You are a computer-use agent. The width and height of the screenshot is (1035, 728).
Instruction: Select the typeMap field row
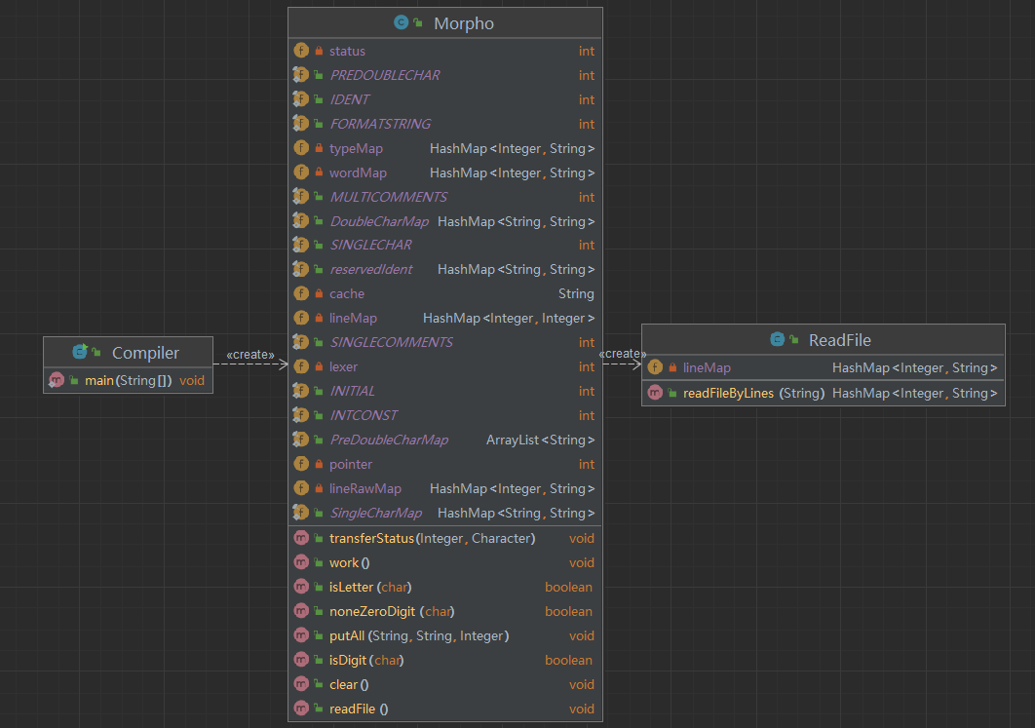point(356,148)
